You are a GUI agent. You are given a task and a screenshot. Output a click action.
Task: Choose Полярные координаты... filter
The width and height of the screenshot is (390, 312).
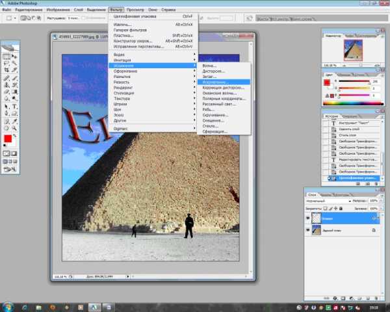[x=224, y=99]
